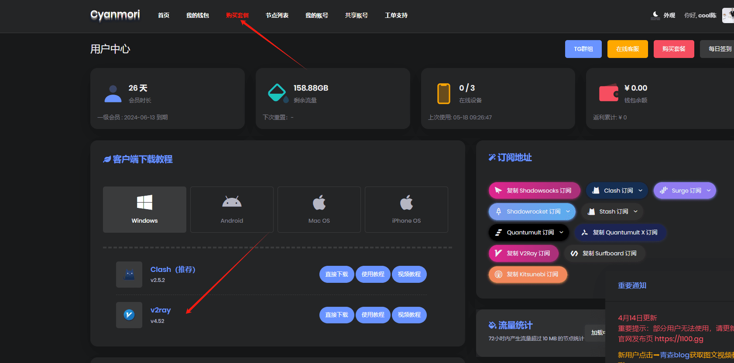Viewport: 734px width, 363px height.
Task: Copy the Shadowsocks subscription link
Action: pyautogui.click(x=535, y=190)
